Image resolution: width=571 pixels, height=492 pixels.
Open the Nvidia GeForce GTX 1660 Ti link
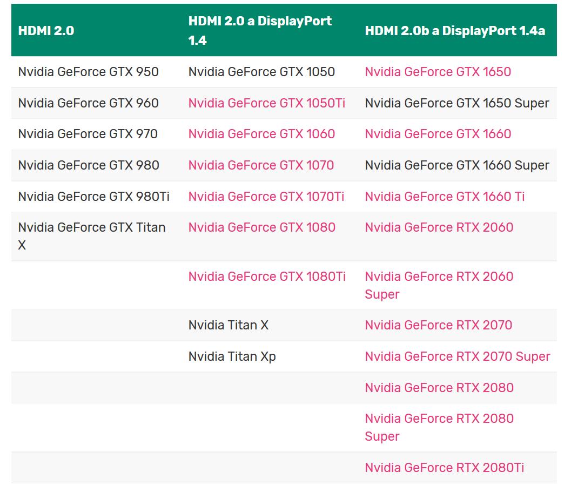coord(445,197)
